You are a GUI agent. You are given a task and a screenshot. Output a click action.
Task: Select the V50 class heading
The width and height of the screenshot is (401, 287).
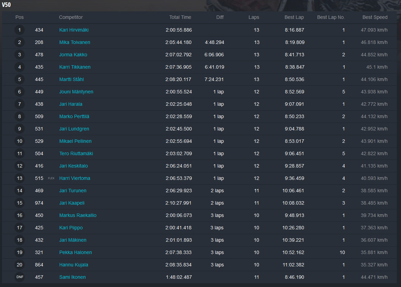tap(6, 4)
